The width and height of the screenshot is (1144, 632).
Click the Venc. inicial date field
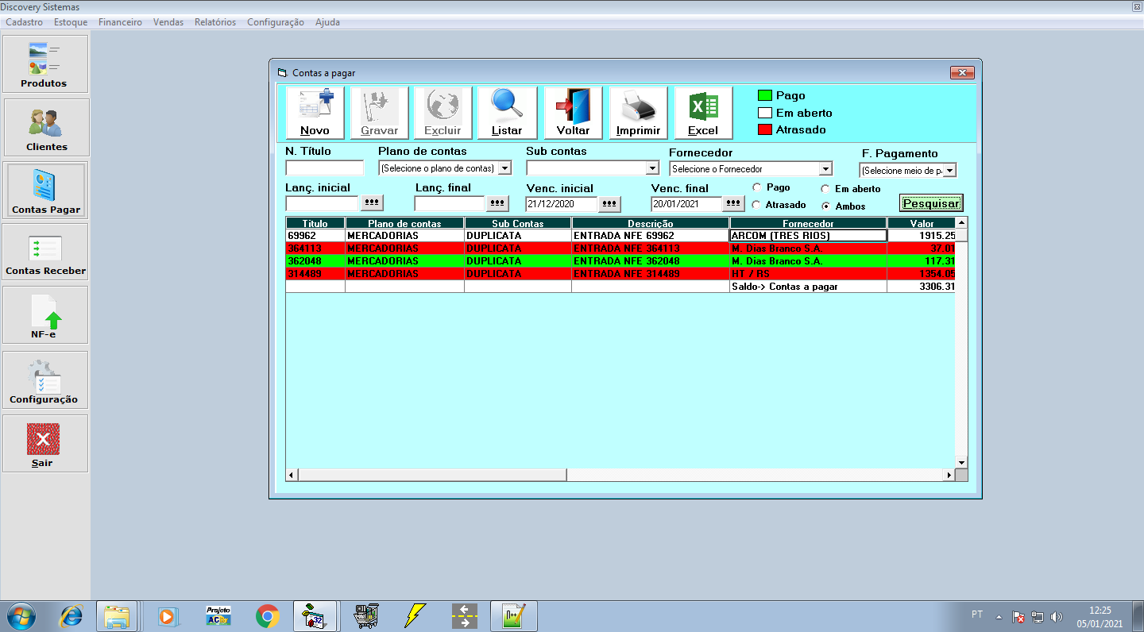pos(561,204)
